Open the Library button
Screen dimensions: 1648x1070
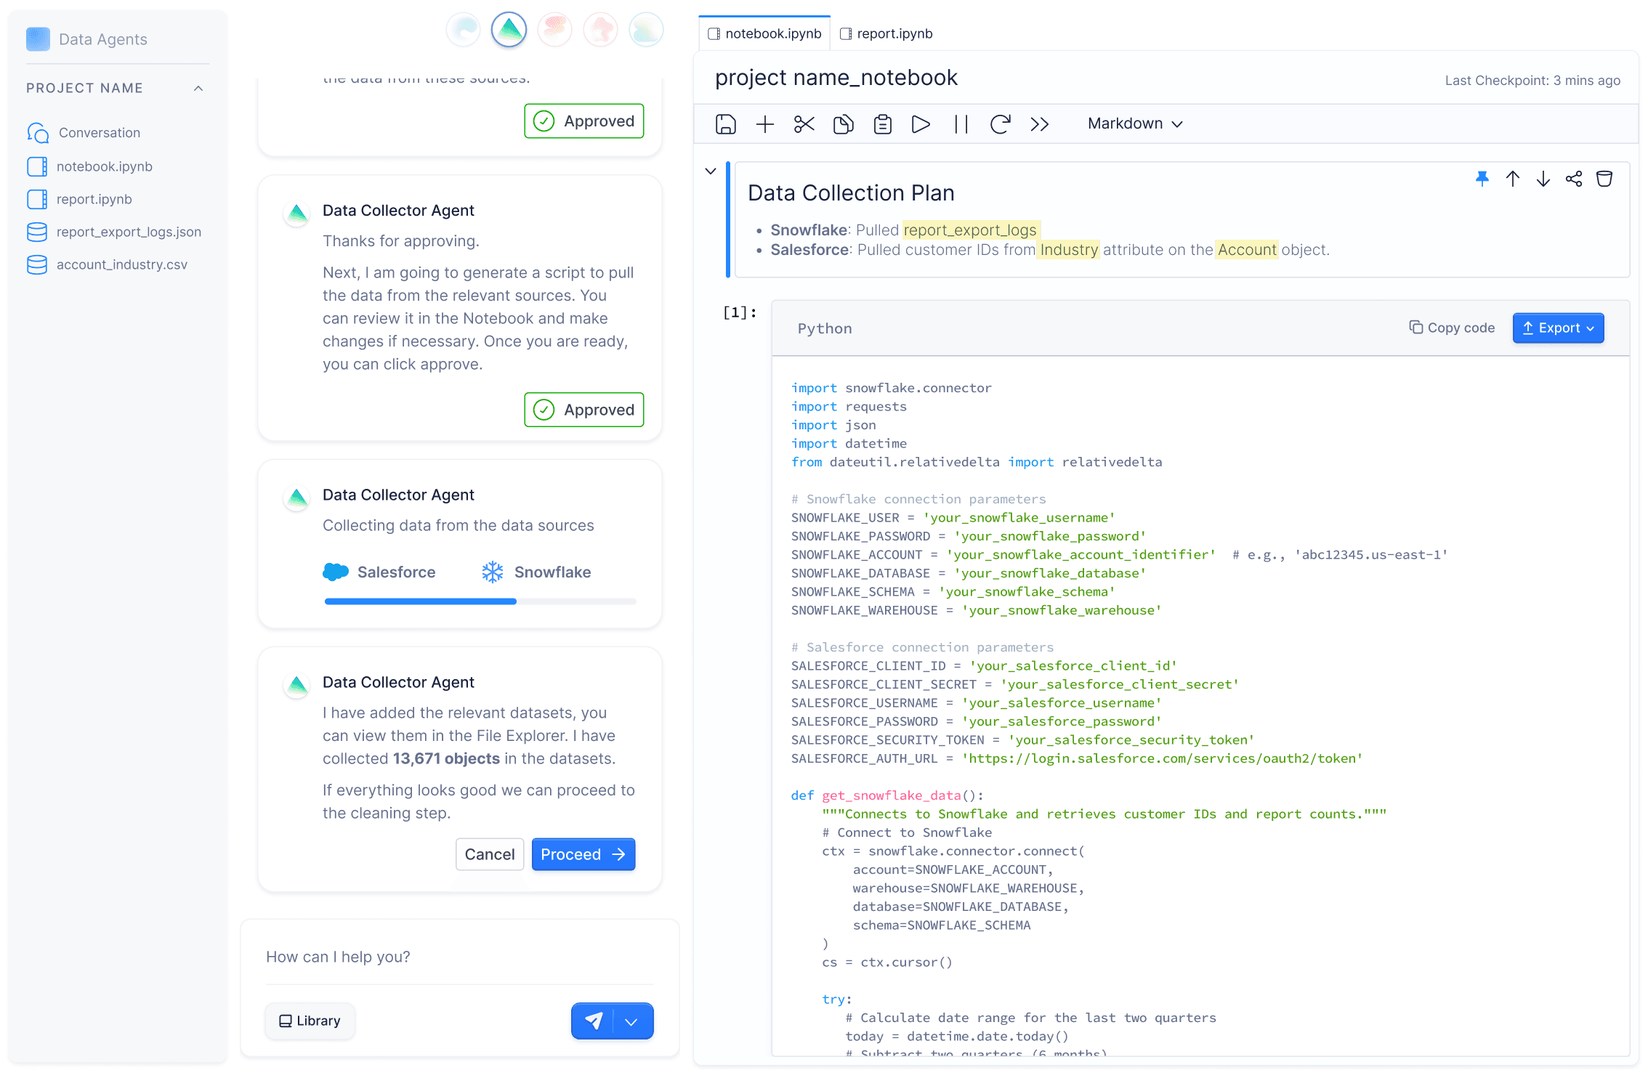click(x=310, y=1021)
